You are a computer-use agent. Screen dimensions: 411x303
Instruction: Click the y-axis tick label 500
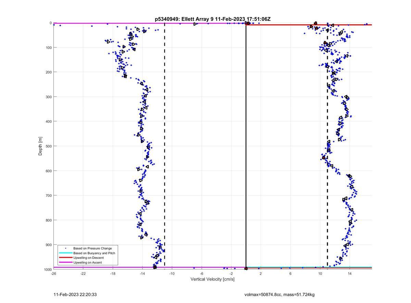(49, 146)
